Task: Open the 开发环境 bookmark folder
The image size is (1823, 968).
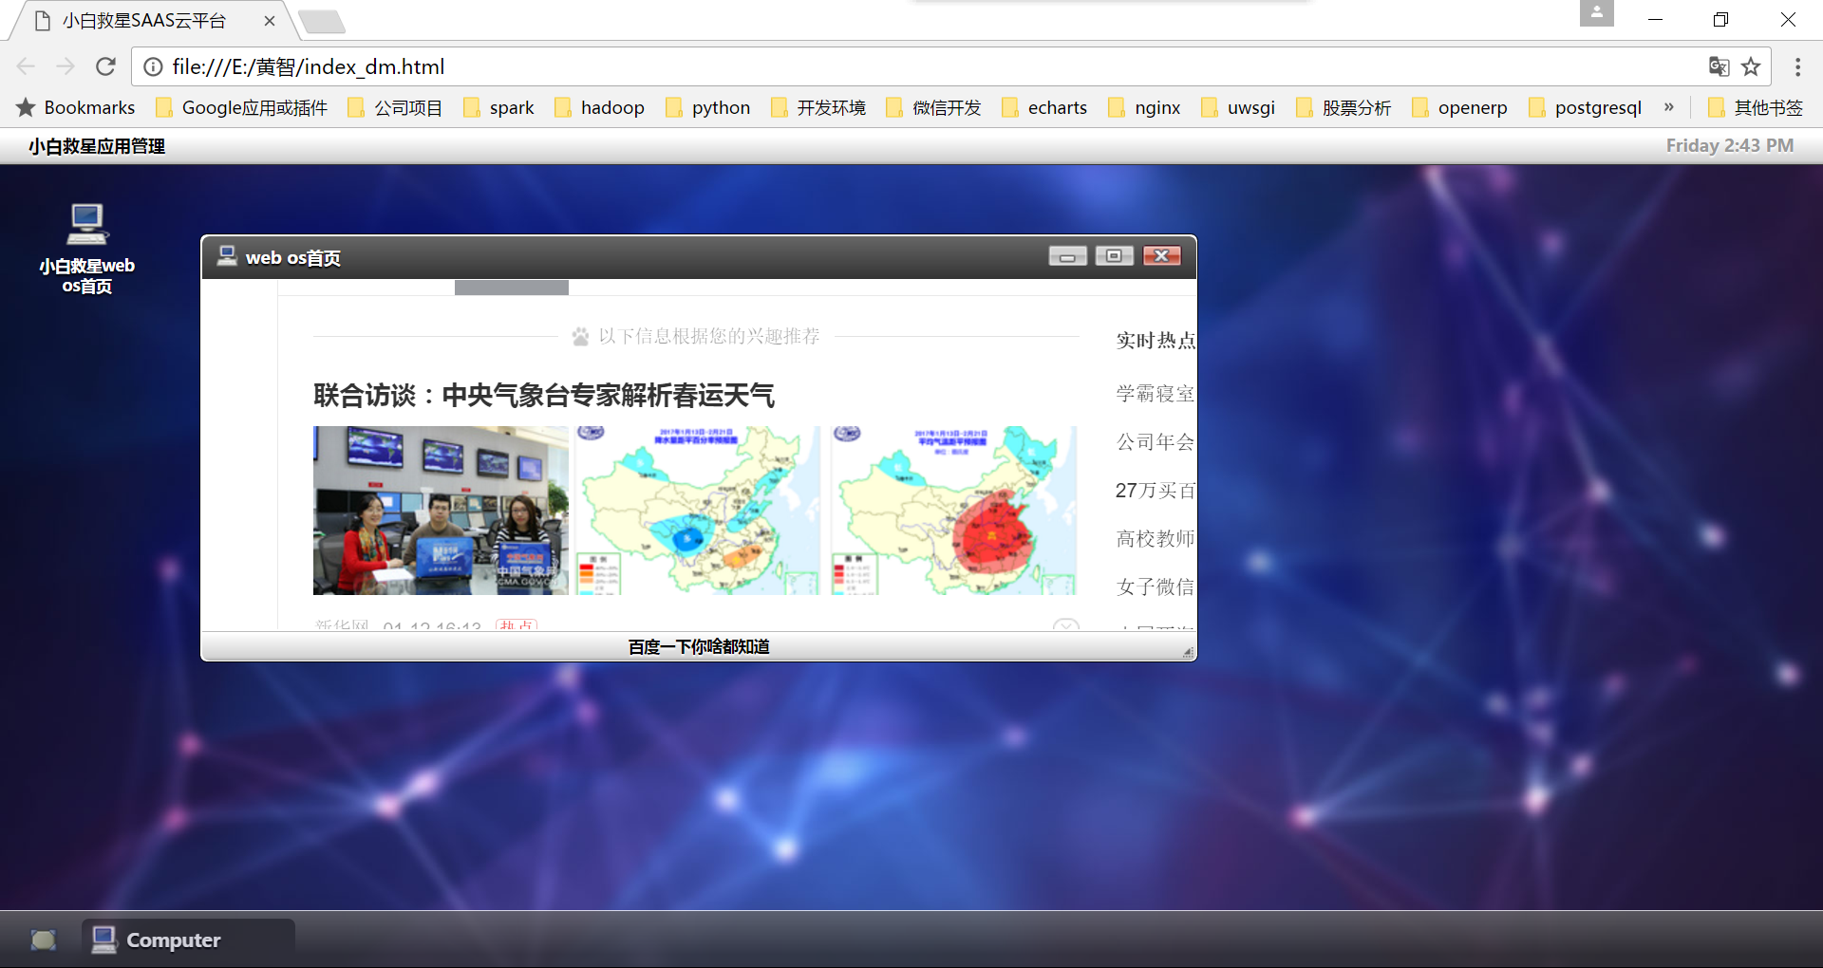Action: pos(818,108)
